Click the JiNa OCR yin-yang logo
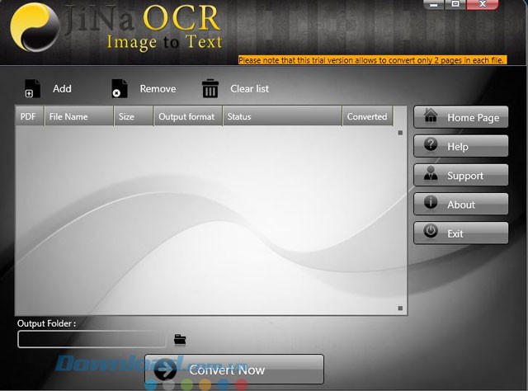This screenshot has width=528, height=391. click(35, 27)
